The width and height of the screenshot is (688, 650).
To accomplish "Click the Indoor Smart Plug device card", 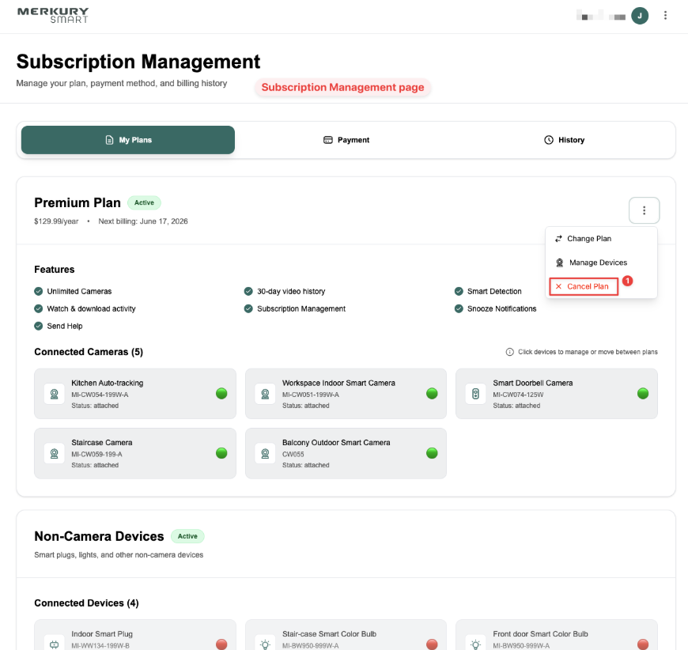I will (x=134, y=637).
